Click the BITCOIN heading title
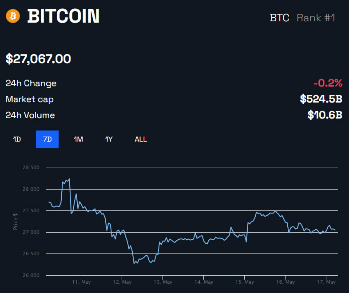 tap(63, 16)
